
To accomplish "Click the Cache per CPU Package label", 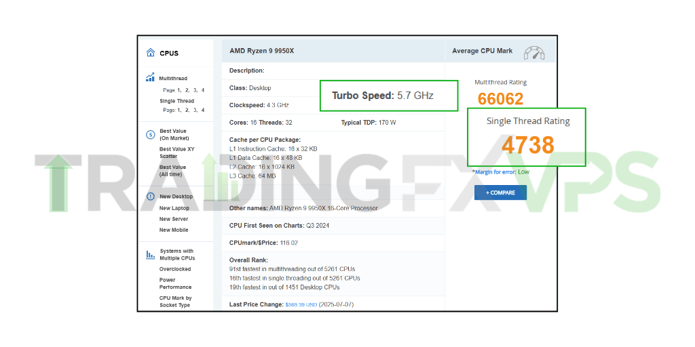I will coord(265,140).
